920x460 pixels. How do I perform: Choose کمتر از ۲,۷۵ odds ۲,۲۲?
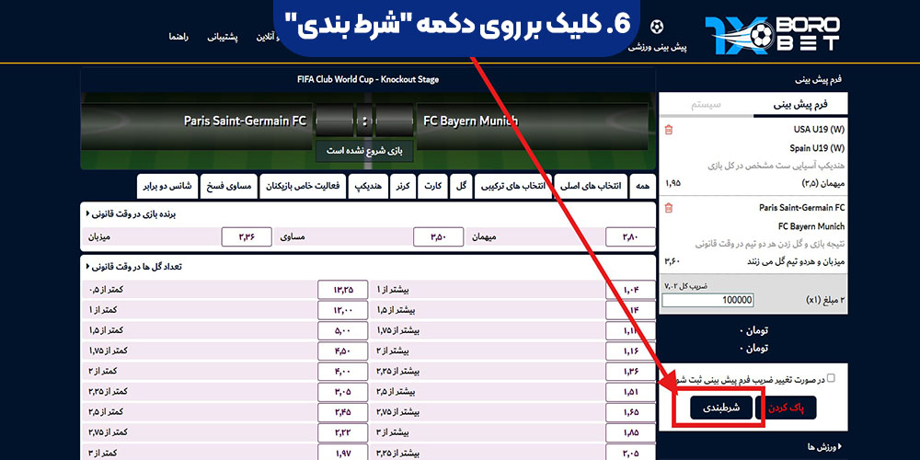342,432
